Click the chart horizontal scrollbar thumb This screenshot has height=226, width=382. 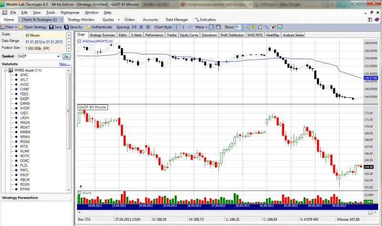point(371,213)
